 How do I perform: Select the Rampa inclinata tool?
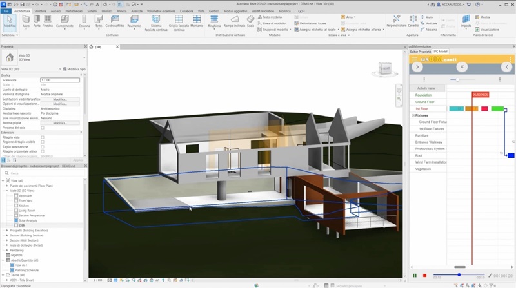234,21
